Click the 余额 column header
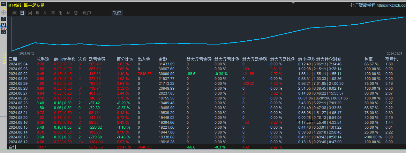Screen dimensions: 406x153 click(x=163, y=59)
